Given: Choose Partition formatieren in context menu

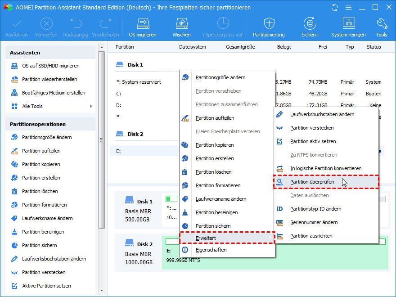Looking at the screenshot, I should tap(227, 185).
